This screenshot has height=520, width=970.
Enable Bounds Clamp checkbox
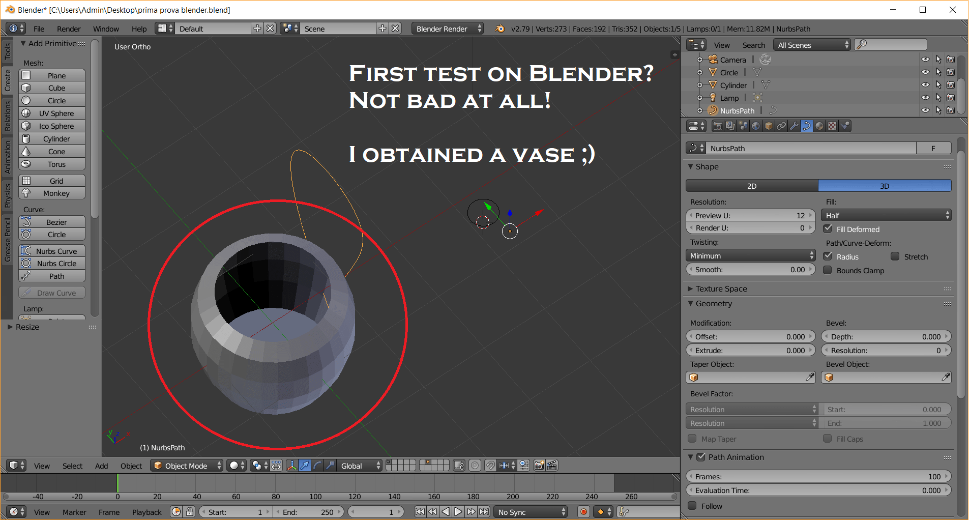coord(828,270)
